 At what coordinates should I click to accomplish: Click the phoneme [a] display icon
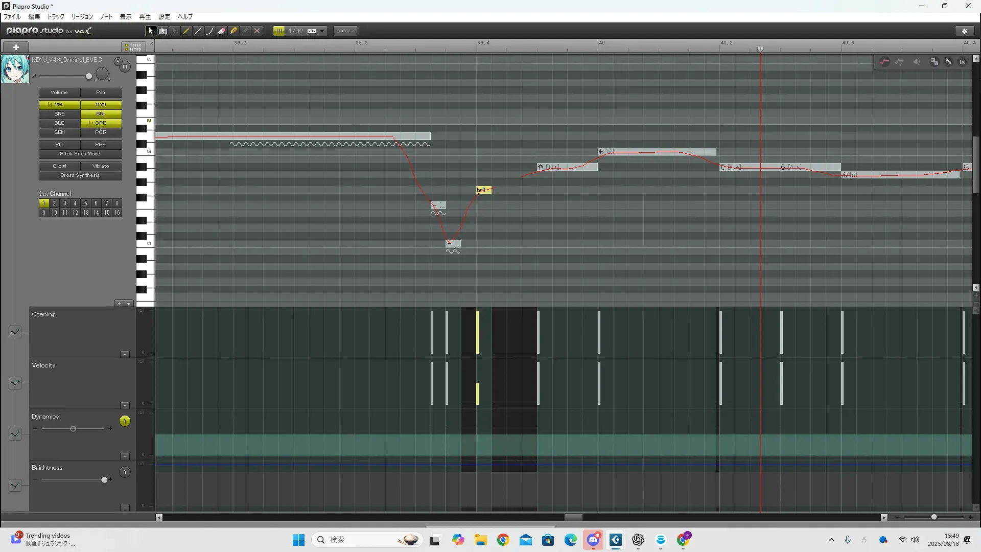(963, 62)
